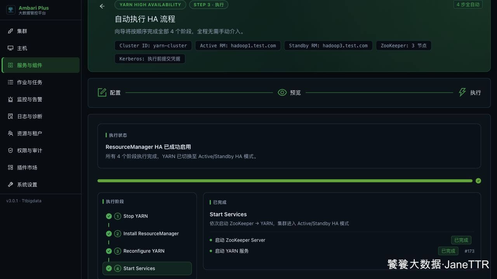The height and width of the screenshot is (279, 497).
Task: Click the step number 1 circle
Action: click(118, 216)
